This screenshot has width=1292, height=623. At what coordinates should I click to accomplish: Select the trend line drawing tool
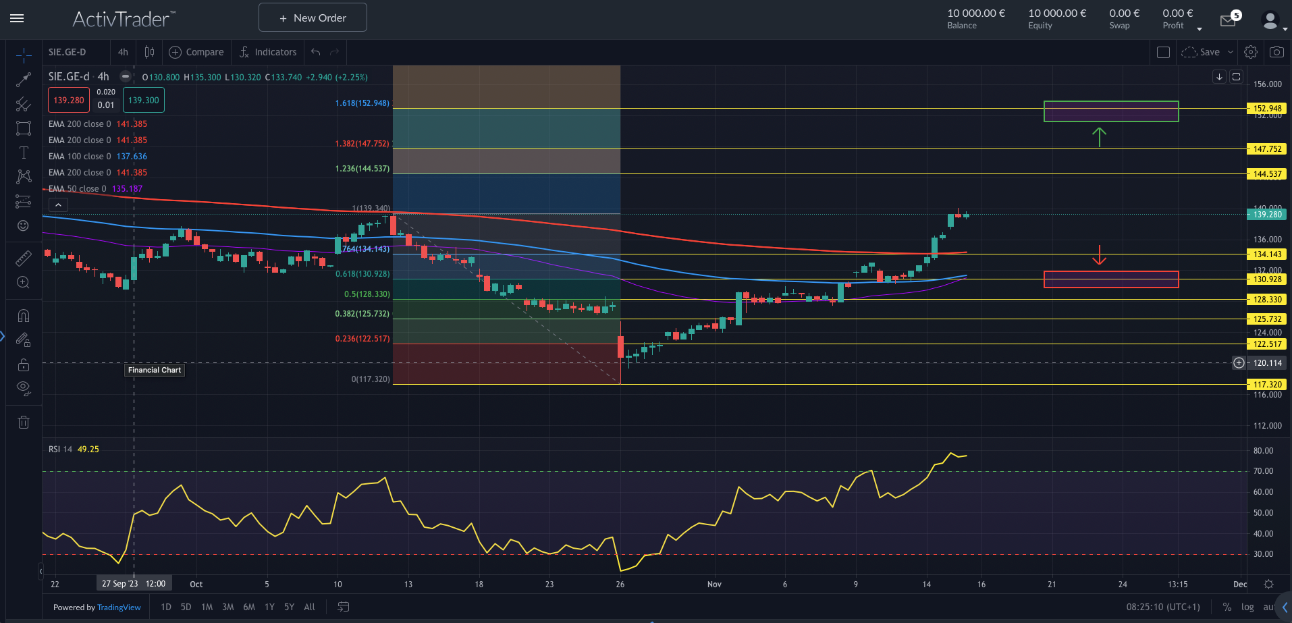pos(24,80)
